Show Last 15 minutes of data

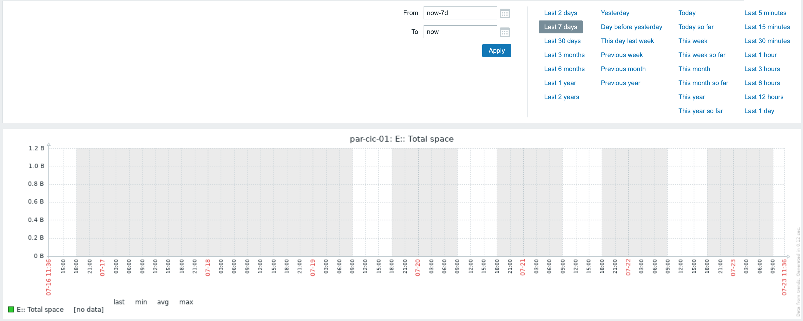point(767,27)
